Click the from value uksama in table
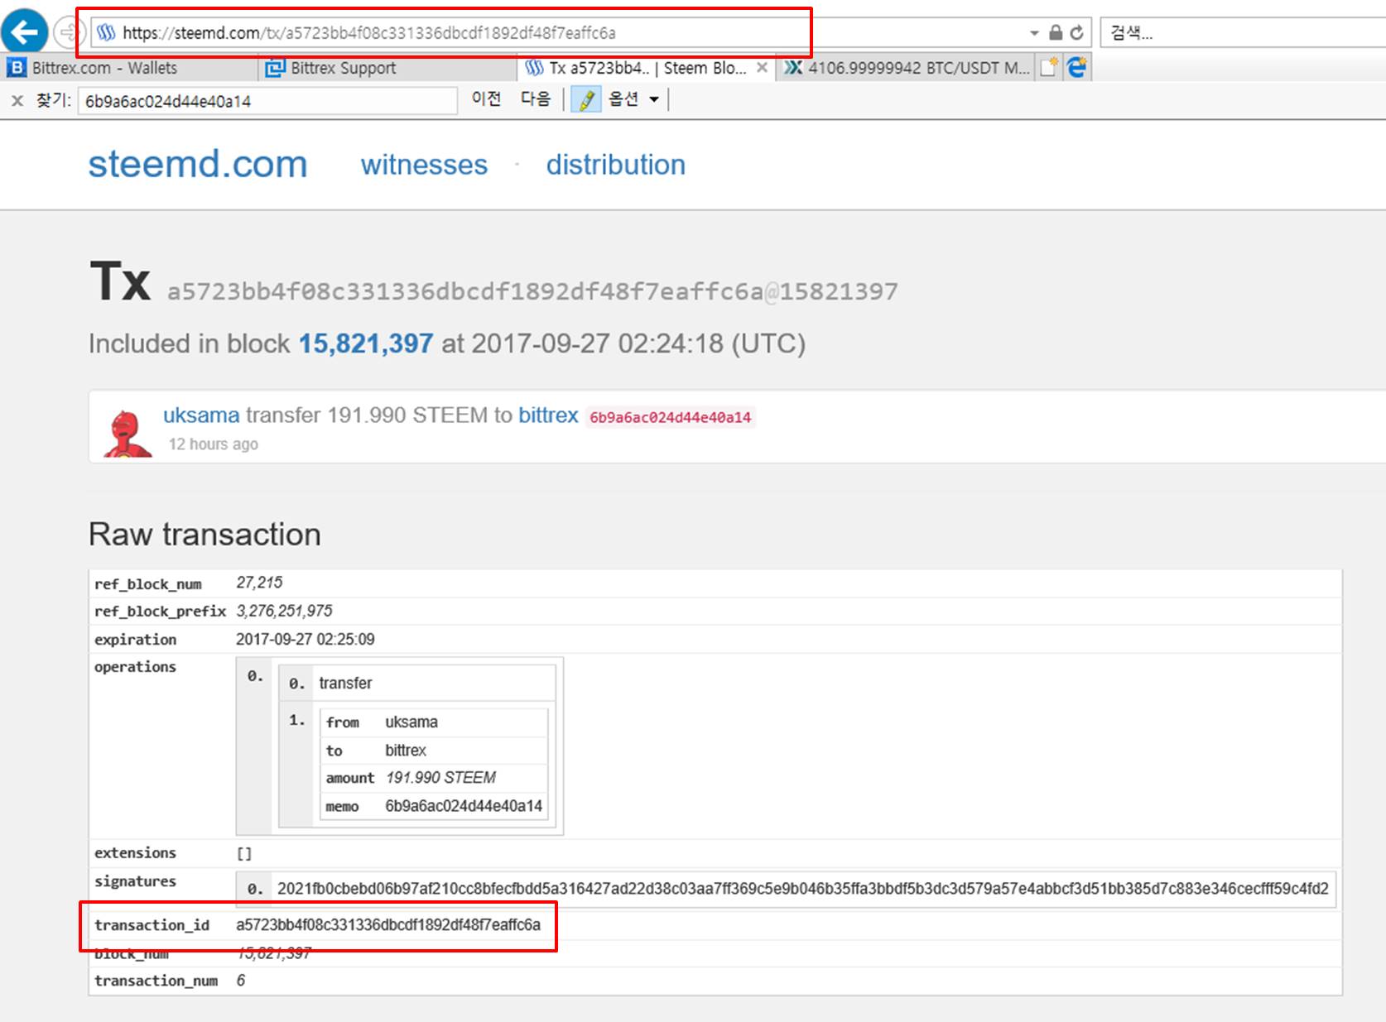 coord(411,722)
